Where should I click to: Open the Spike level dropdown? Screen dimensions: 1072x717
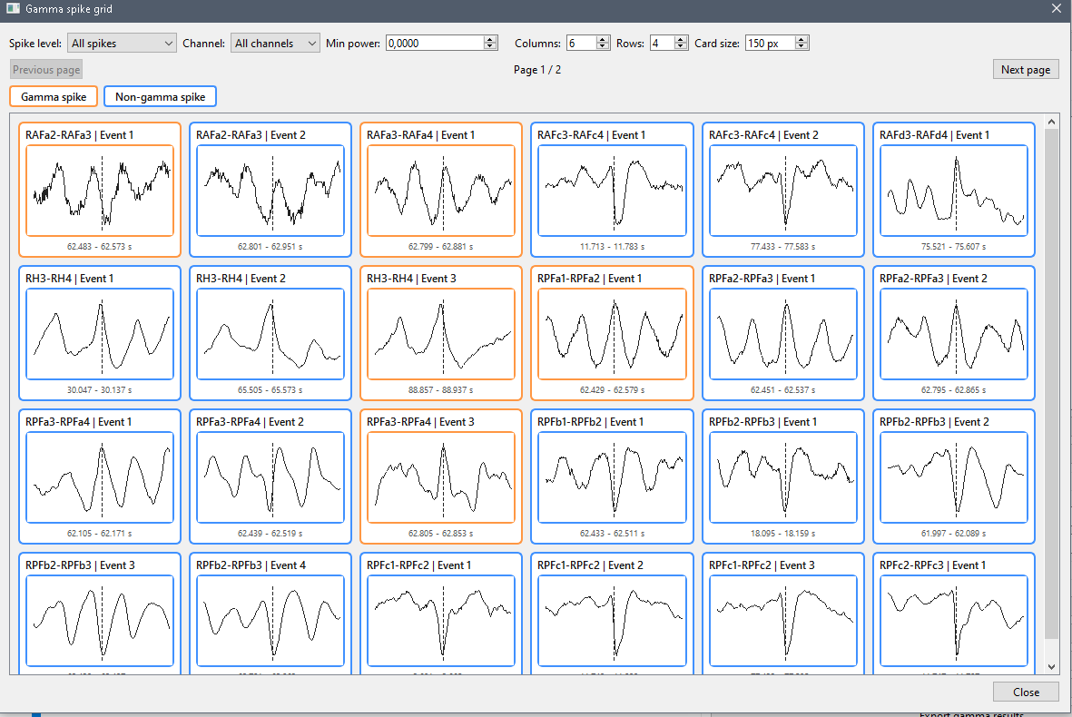coord(122,43)
